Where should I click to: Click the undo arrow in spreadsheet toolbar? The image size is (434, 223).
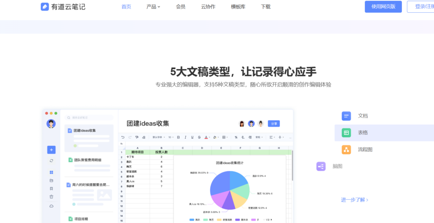tap(123, 137)
